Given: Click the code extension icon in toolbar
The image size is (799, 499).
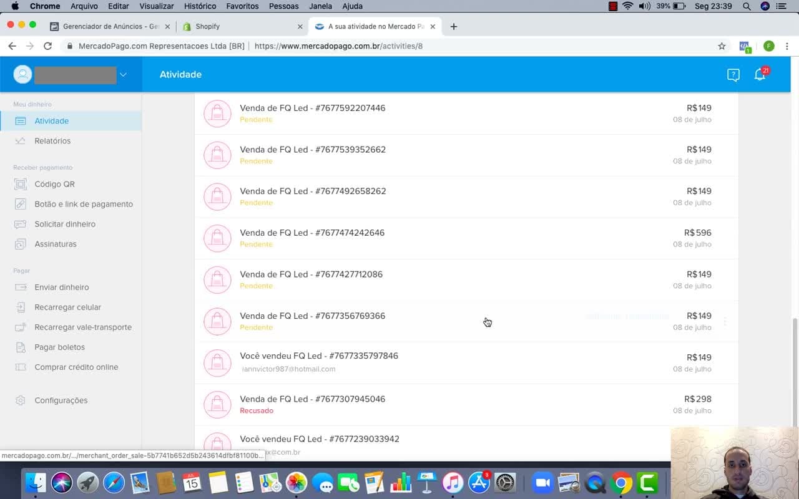Looking at the screenshot, I should coord(745,47).
